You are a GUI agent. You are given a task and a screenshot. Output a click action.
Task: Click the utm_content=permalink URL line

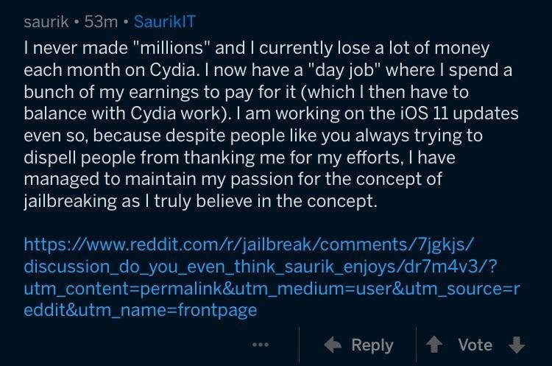coord(272,289)
